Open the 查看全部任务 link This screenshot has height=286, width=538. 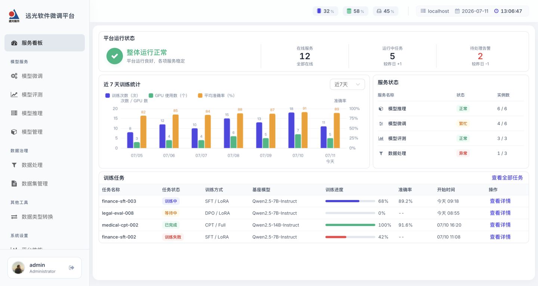point(507,178)
